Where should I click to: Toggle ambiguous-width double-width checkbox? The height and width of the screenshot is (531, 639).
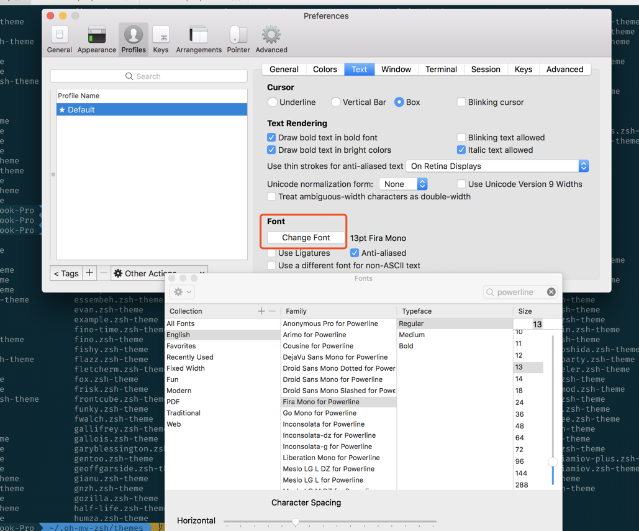pos(271,196)
